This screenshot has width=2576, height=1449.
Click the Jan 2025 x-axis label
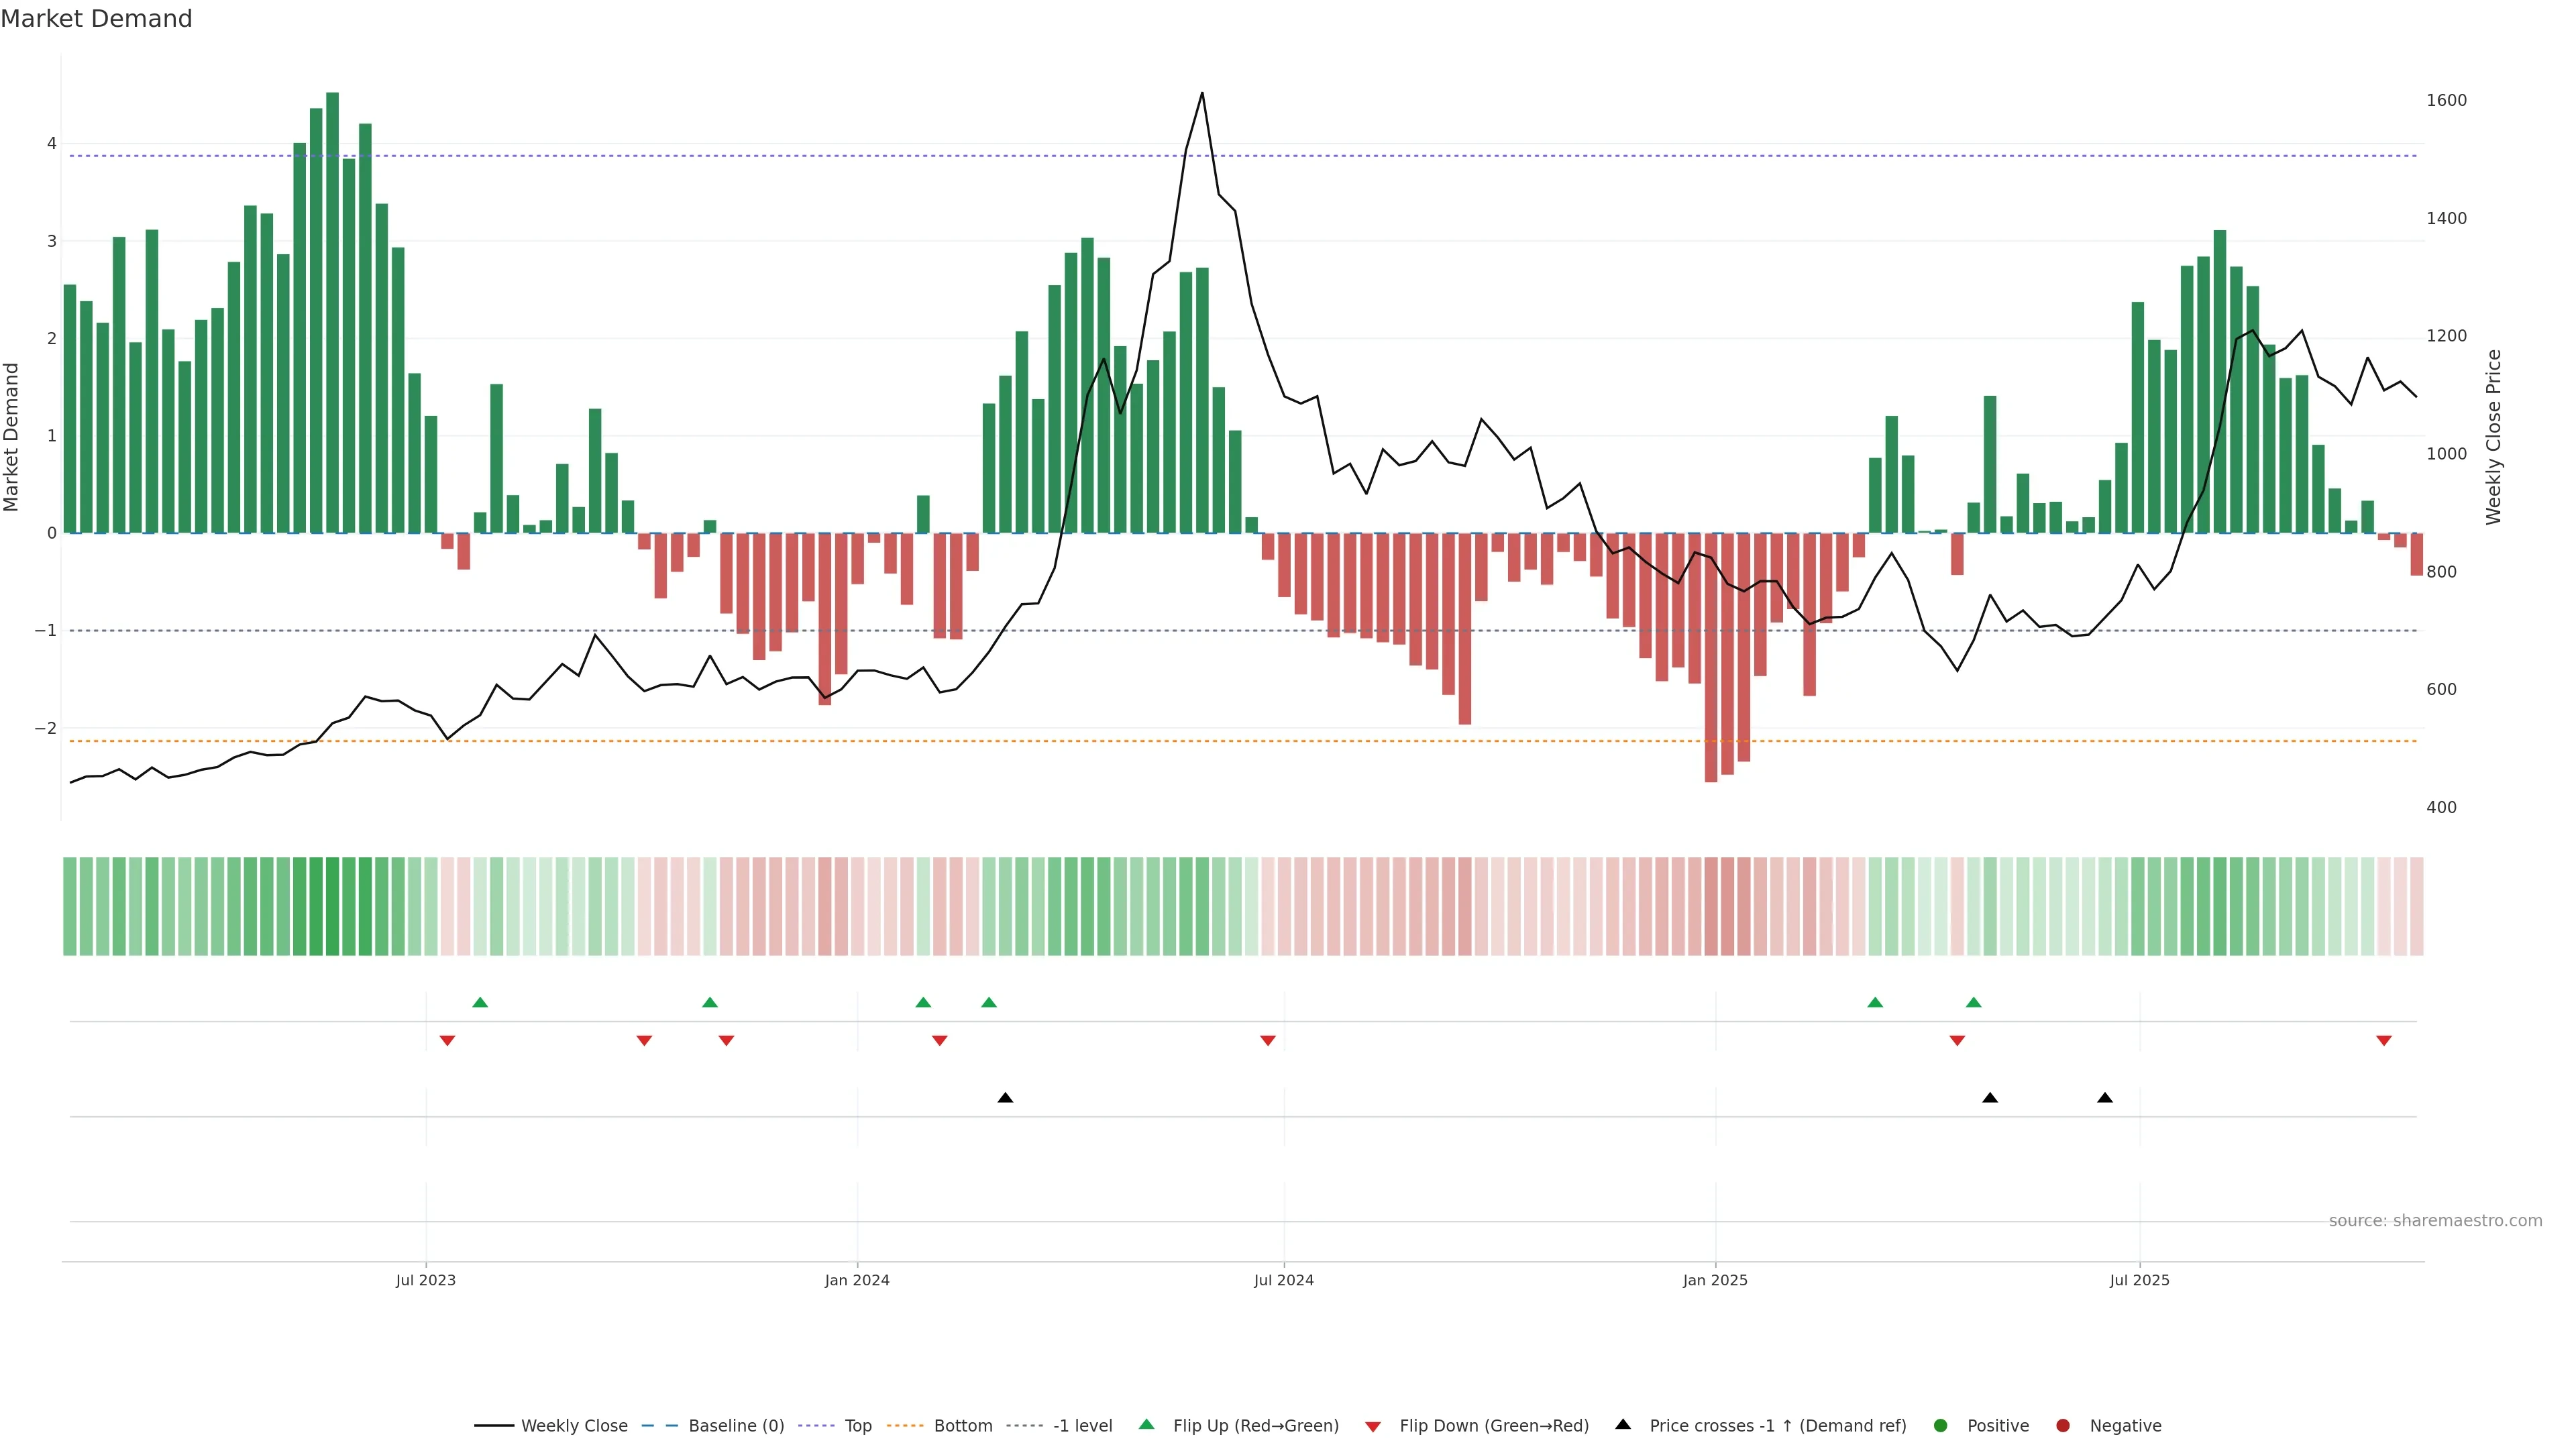[x=1715, y=1280]
